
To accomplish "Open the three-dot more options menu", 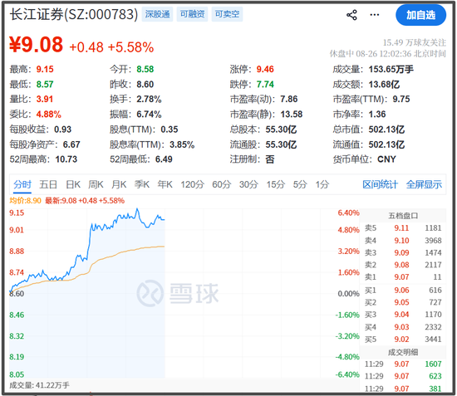I will (375, 15).
